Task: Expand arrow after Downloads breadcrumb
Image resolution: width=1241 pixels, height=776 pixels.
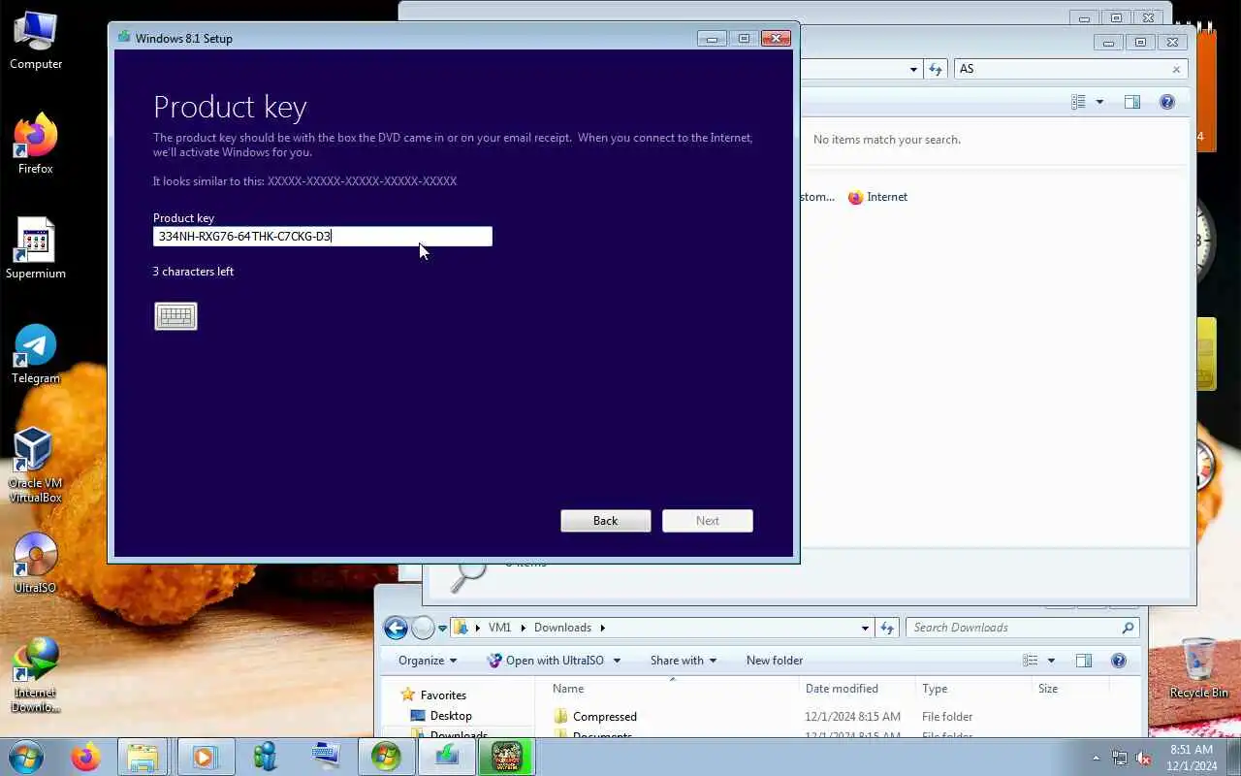Action: pos(602,628)
